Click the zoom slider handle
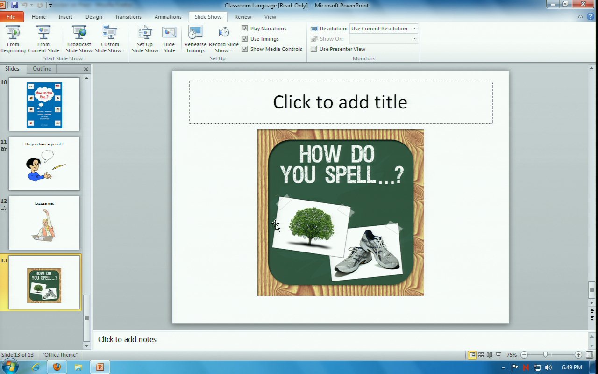The width and height of the screenshot is (598, 374). pos(545,355)
